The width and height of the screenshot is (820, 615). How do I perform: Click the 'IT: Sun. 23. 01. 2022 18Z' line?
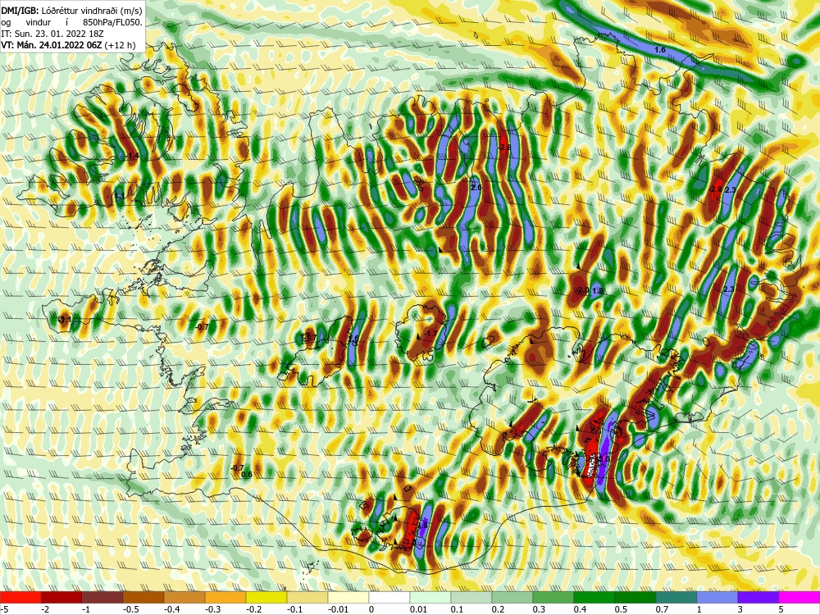click(x=52, y=34)
